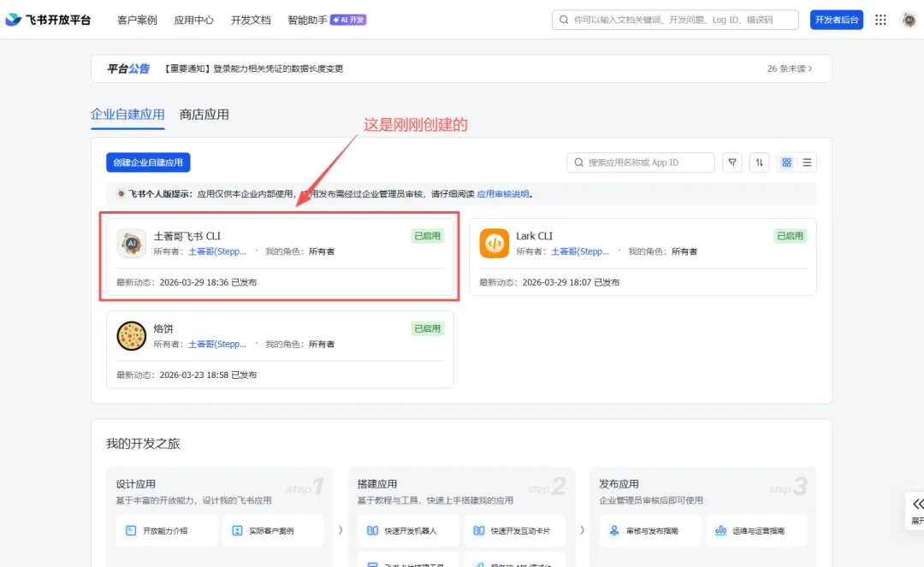The width and height of the screenshot is (924, 567).
Task: Click the 我的开发之旅 heading
Action: click(143, 443)
